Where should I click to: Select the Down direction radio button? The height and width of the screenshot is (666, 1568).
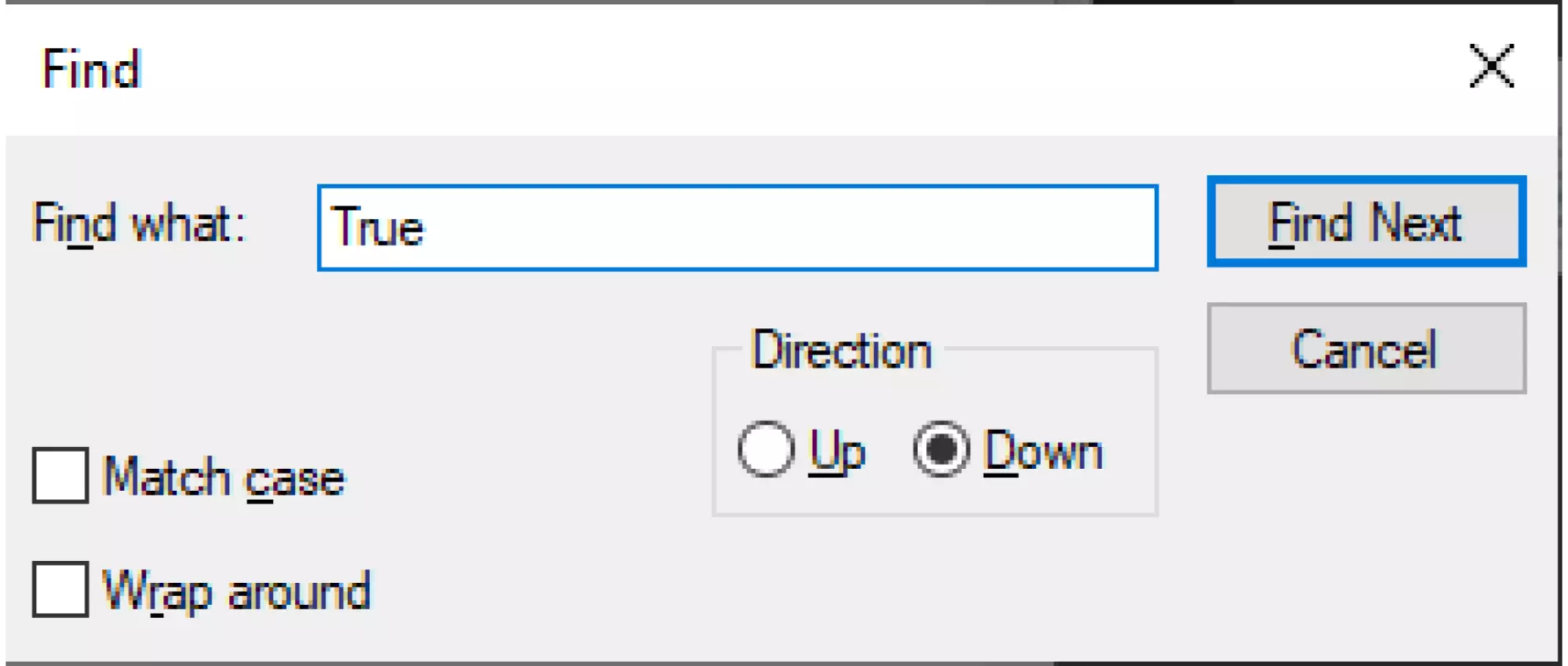pyautogui.click(x=941, y=449)
